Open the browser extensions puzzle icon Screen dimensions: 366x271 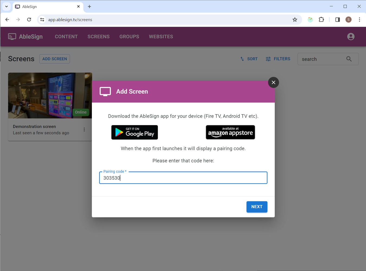(321, 20)
